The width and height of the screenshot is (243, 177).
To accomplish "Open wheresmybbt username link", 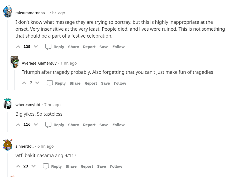I will point(28,105).
